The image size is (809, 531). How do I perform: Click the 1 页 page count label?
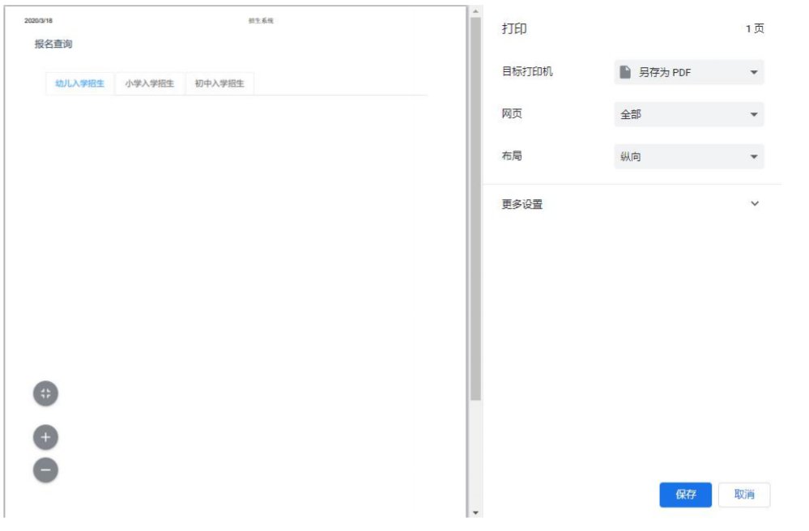[x=754, y=29]
